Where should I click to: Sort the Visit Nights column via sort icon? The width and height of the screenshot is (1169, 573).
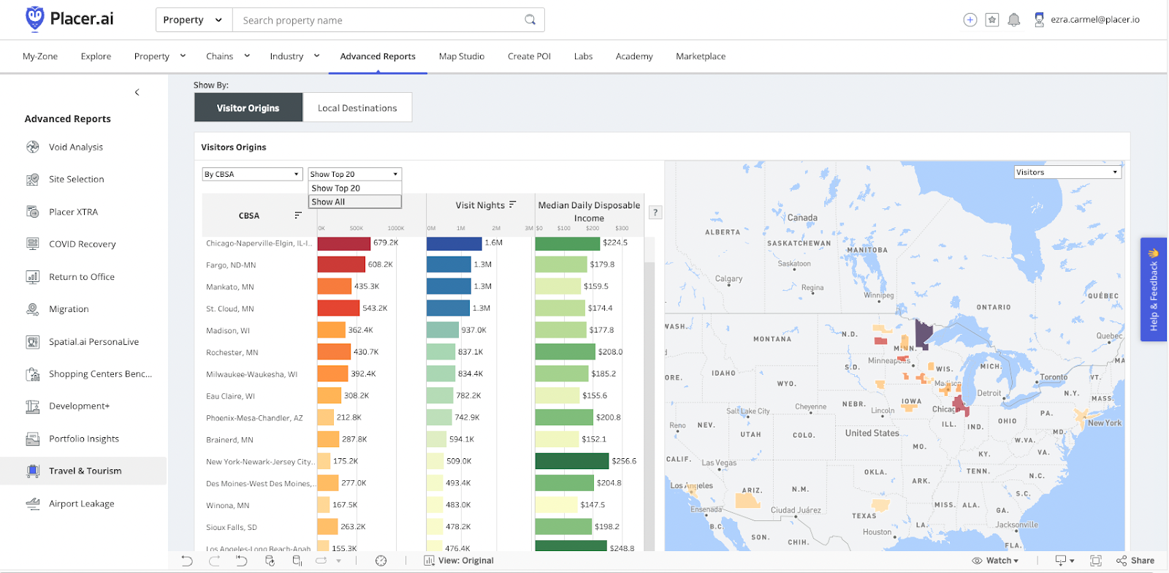coord(513,205)
